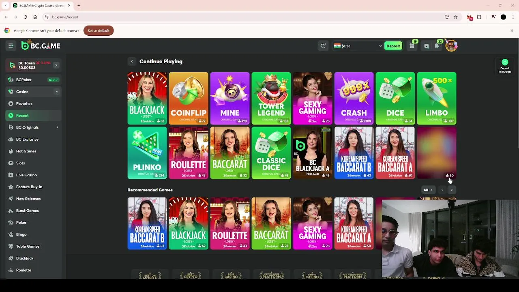Open Dice game thumbnail
The width and height of the screenshot is (519, 292).
tap(395, 98)
